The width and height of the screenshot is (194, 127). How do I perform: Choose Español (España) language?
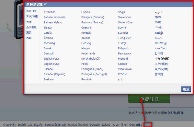tap(54, 74)
